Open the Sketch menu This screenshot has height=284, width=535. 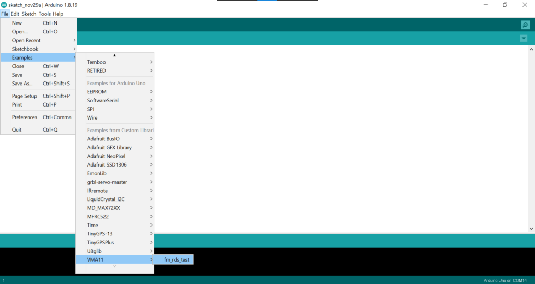pos(29,14)
